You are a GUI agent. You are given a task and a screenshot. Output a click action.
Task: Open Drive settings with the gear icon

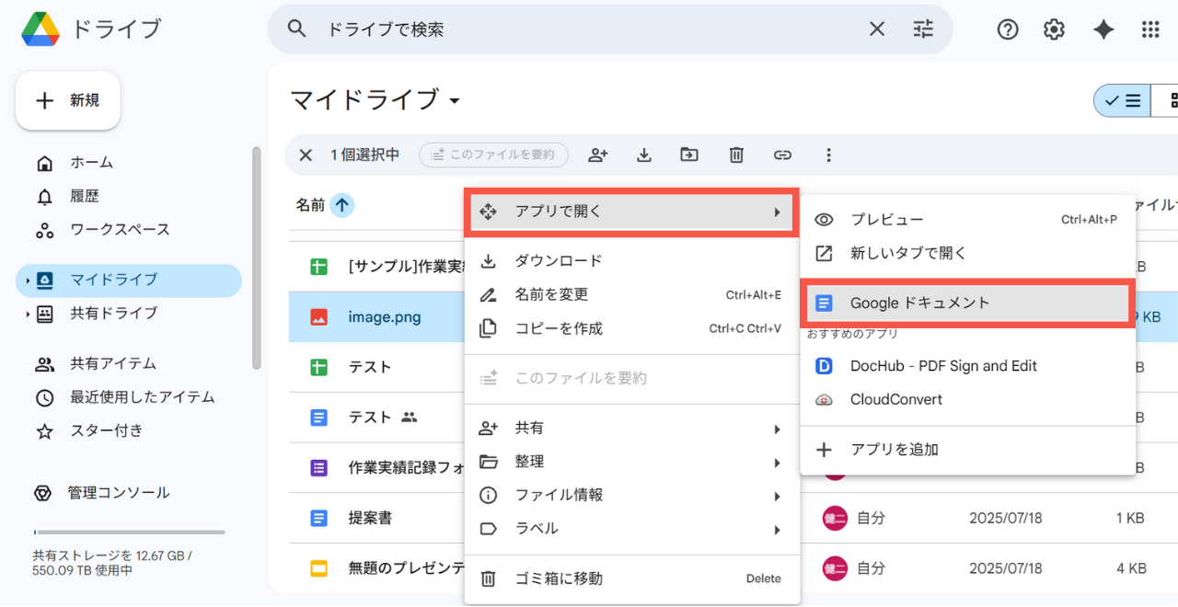click(1053, 29)
